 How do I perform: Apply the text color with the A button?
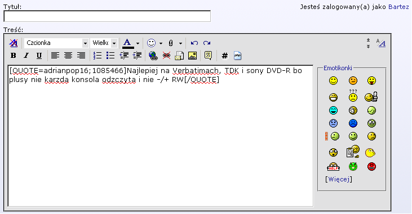point(128,43)
